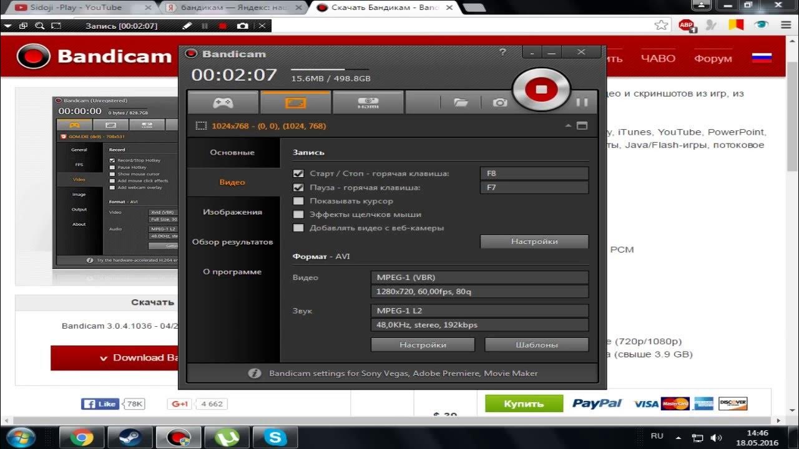Click the magnifier icon on recording bar
This screenshot has height=449, width=799.
click(40, 26)
